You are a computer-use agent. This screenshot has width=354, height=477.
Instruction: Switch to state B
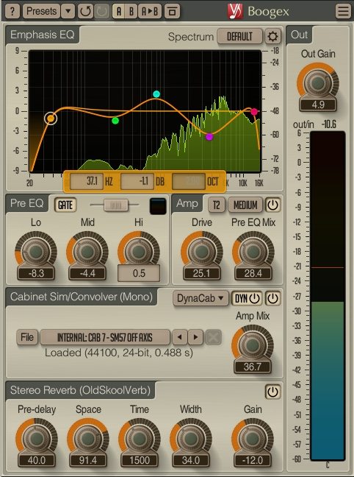(131, 12)
